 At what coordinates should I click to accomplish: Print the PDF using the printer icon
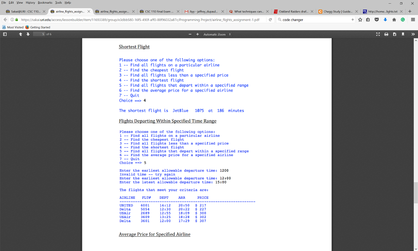387,34
